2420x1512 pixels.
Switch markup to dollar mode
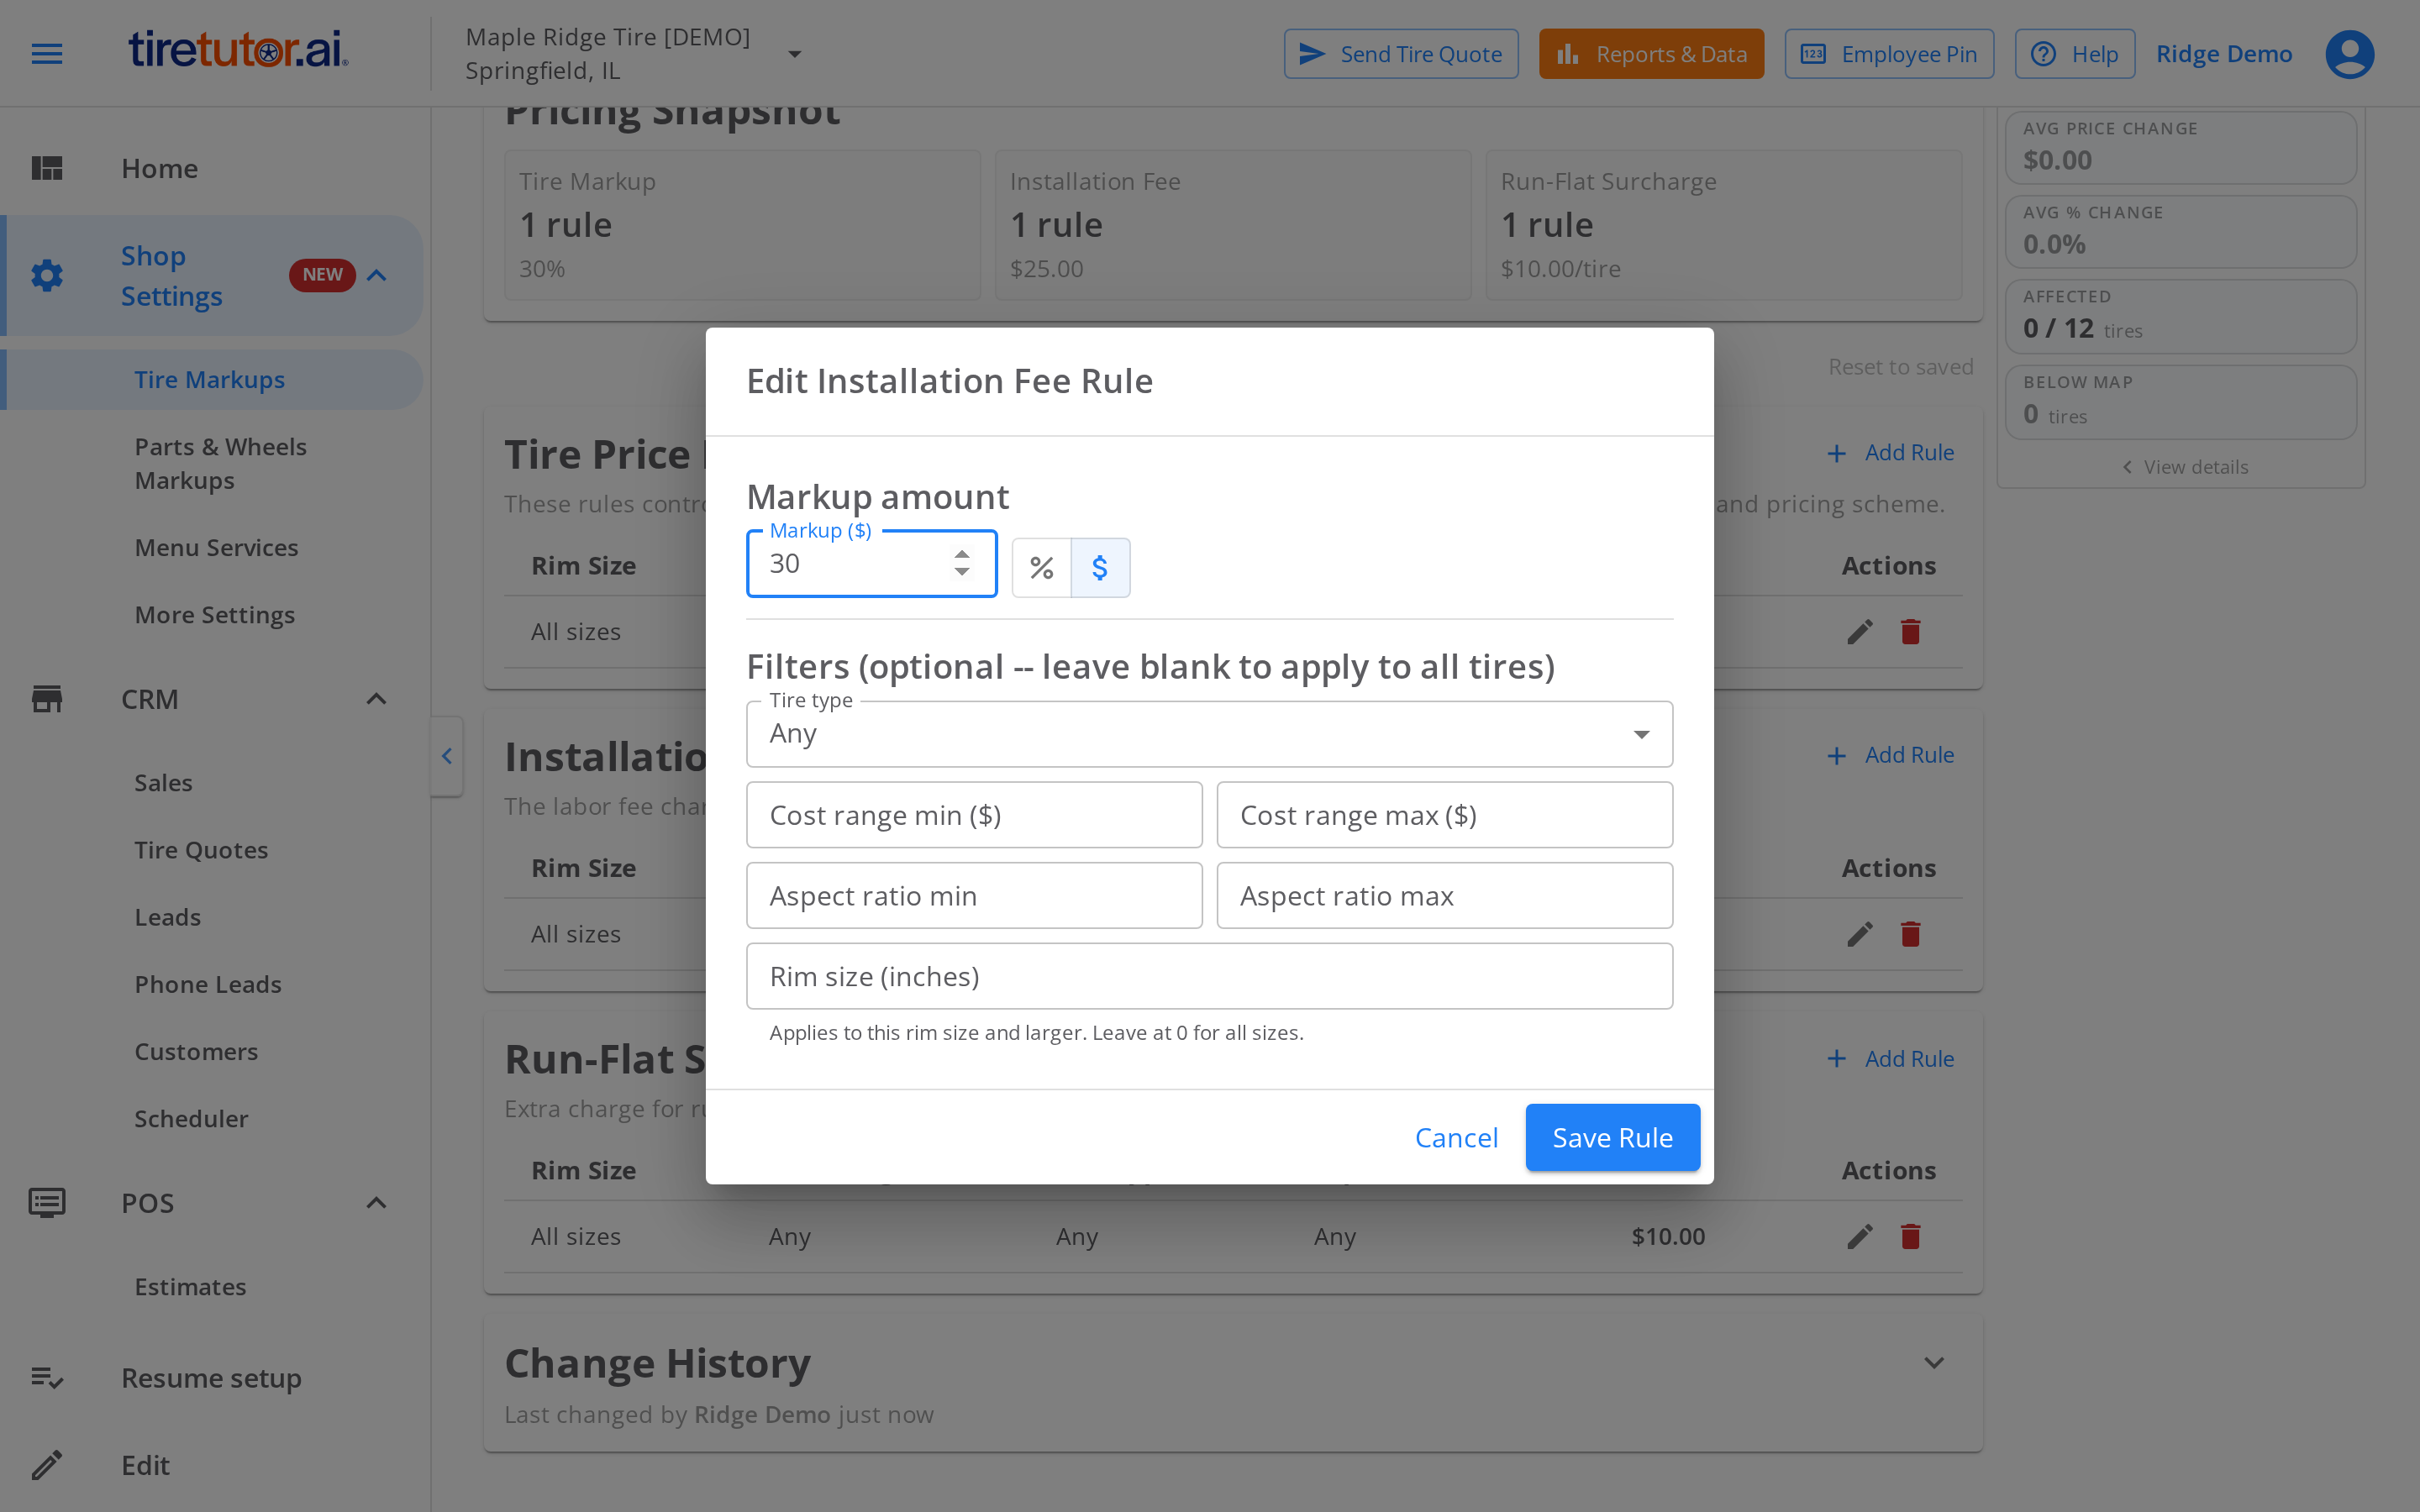[x=1100, y=568]
